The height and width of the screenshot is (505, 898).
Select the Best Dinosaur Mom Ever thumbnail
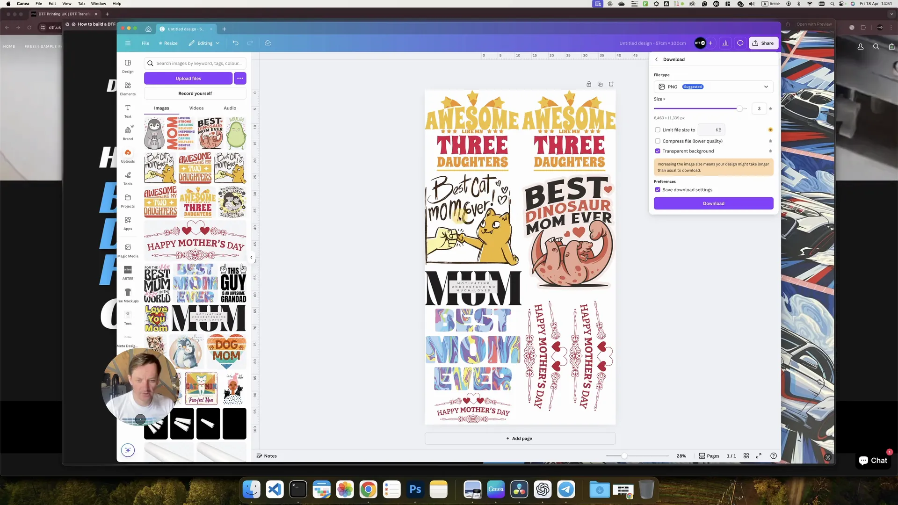pyautogui.click(x=210, y=133)
